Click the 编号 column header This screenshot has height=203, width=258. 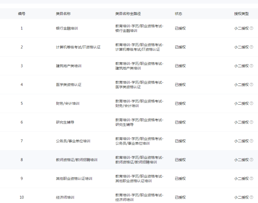(x=22, y=14)
